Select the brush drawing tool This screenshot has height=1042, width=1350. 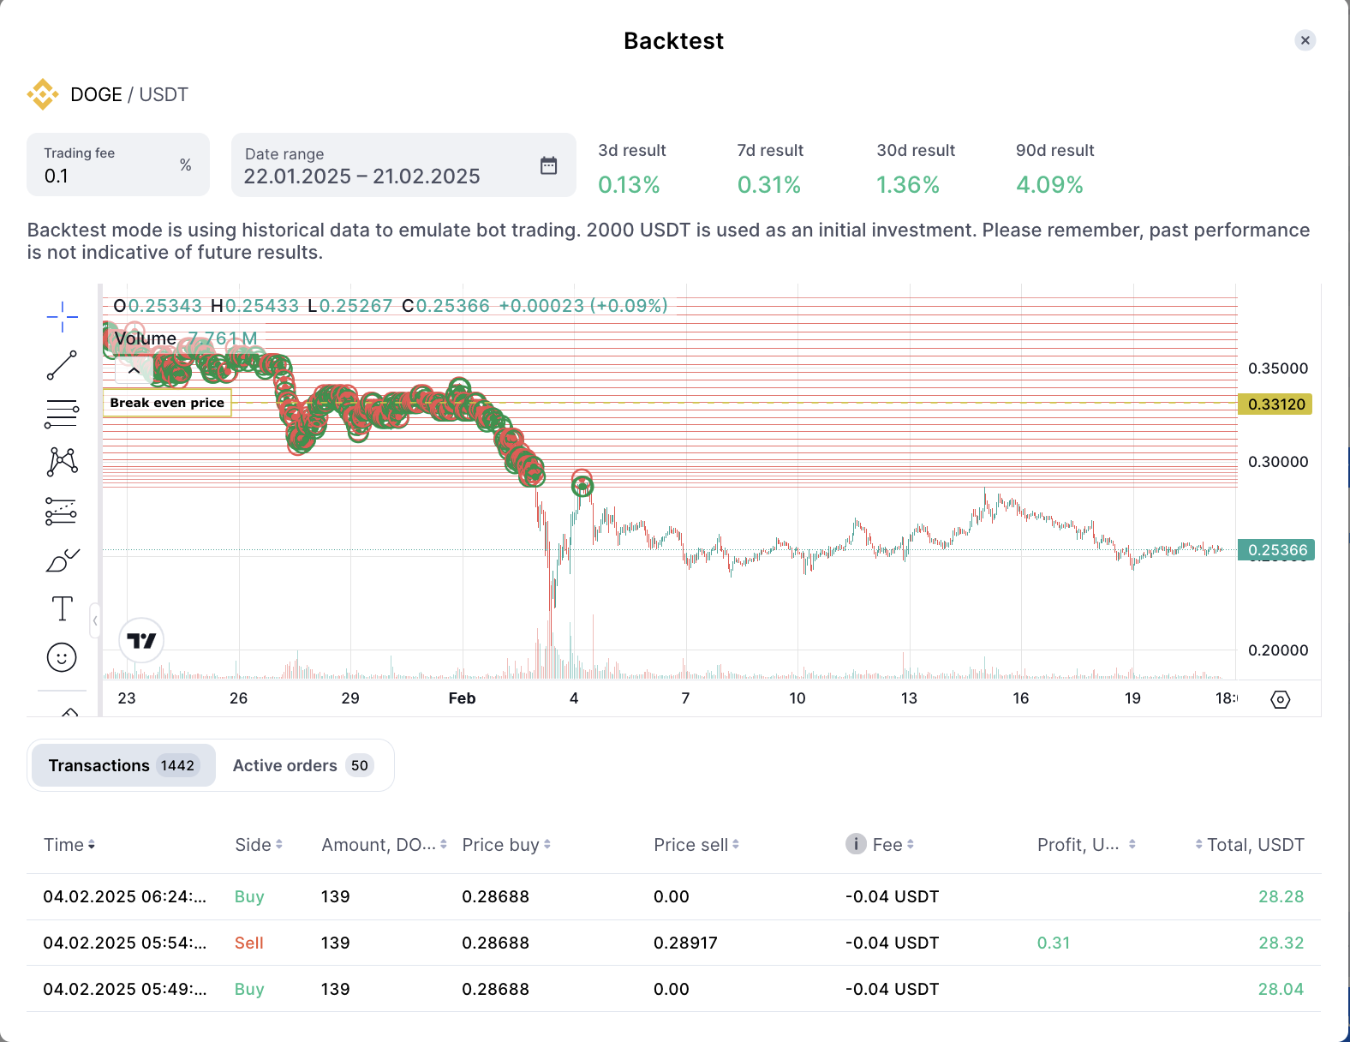62,560
